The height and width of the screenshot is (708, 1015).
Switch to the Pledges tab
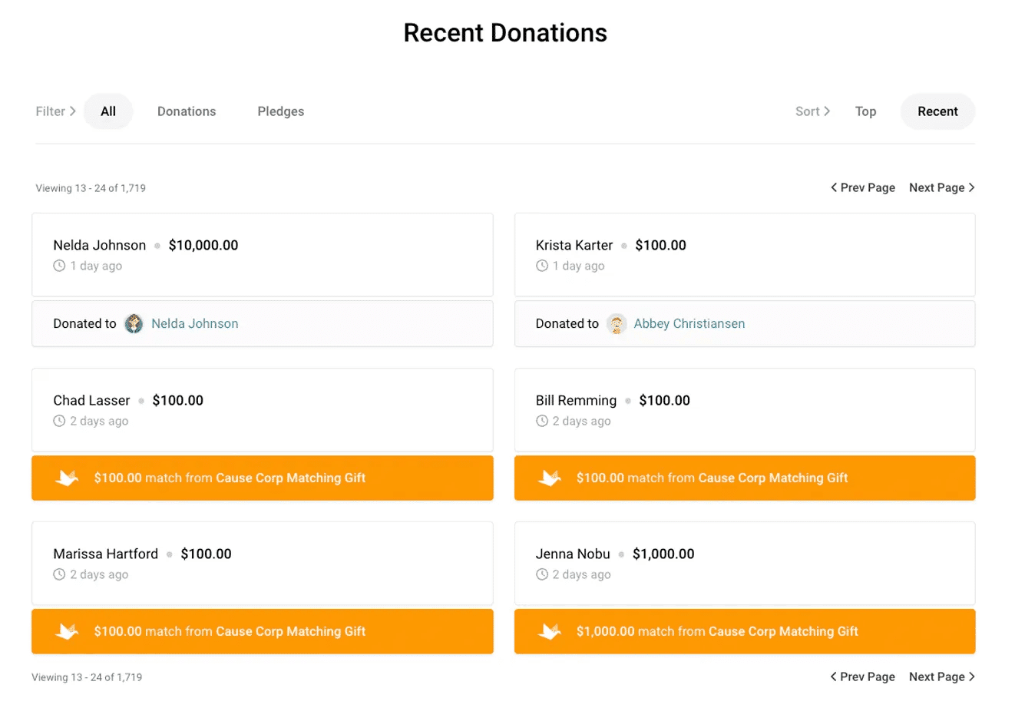(x=280, y=111)
